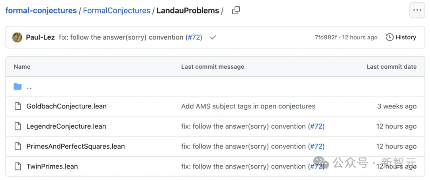Navigate to the FormalConjectures folder breadcrumb
The image size is (430, 180).
[116, 11]
